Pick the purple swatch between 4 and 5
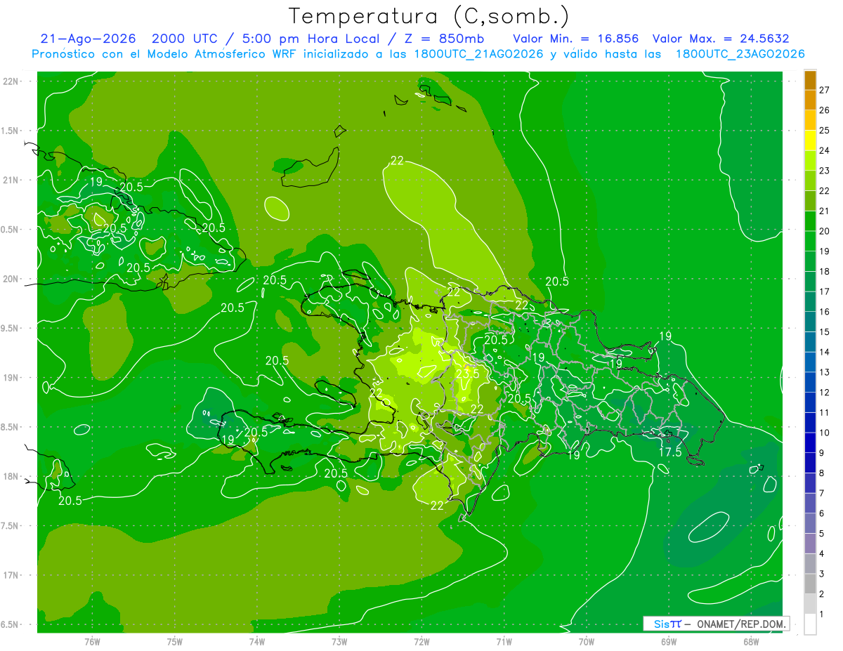The height and width of the screenshot is (651, 843). click(810, 544)
